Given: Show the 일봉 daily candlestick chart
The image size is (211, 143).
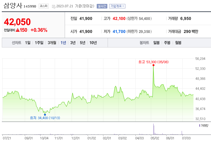Looking at the screenshot, I should pyautogui.click(x=156, y=43).
